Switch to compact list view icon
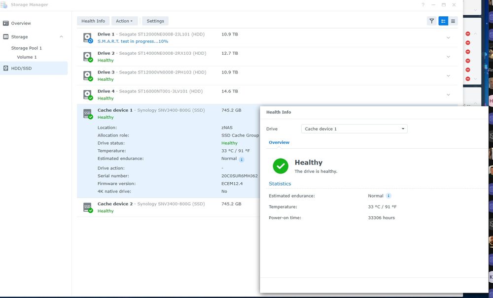493x298 pixels. pos(453,21)
